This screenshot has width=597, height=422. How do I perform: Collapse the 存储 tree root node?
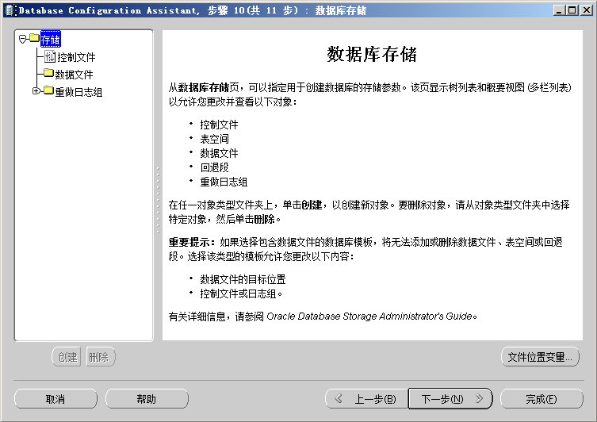pyautogui.click(x=22, y=39)
